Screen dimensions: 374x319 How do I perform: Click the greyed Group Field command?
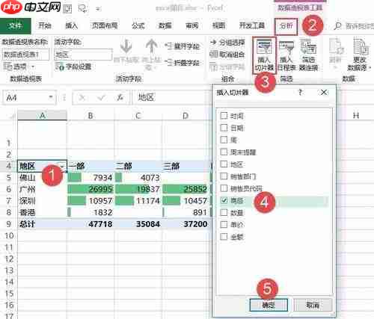coord(227,66)
